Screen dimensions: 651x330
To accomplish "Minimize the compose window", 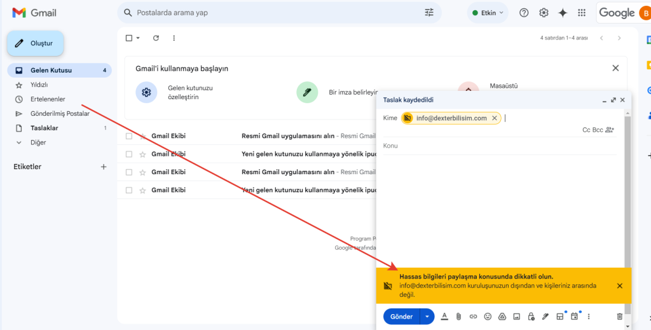I will (605, 100).
